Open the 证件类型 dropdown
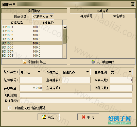137x127 pixels. pyautogui.click(x=31, y=72)
